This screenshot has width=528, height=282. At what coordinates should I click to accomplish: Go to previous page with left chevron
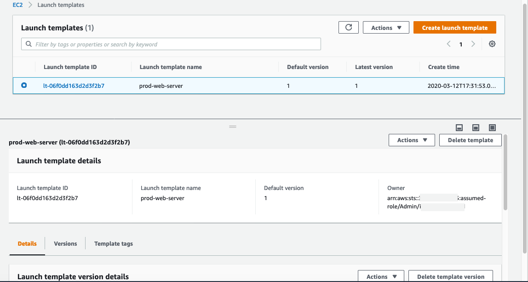point(448,44)
